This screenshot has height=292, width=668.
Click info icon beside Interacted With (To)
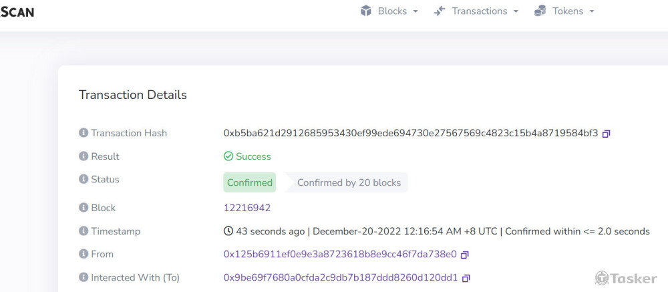(83, 277)
